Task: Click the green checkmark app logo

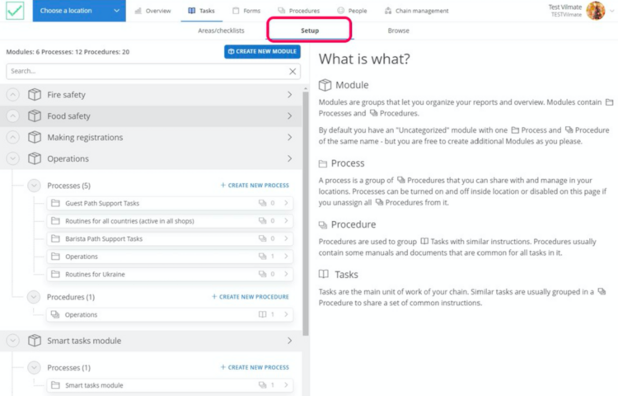Action: click(15, 11)
